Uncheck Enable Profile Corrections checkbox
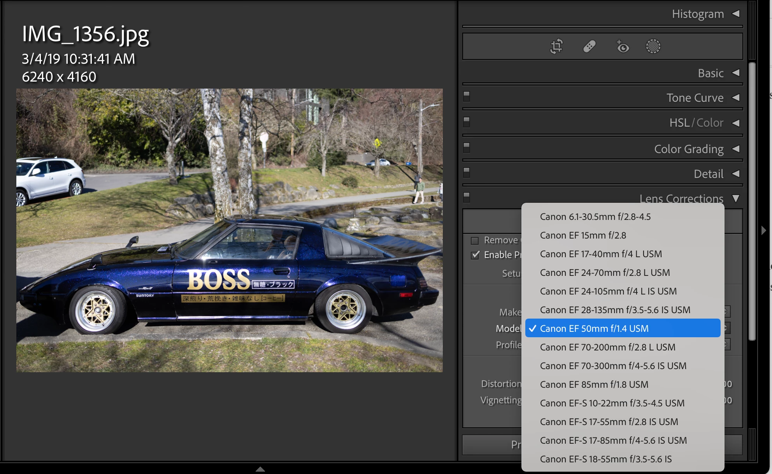Viewport: 772px width, 474px height. [x=475, y=255]
